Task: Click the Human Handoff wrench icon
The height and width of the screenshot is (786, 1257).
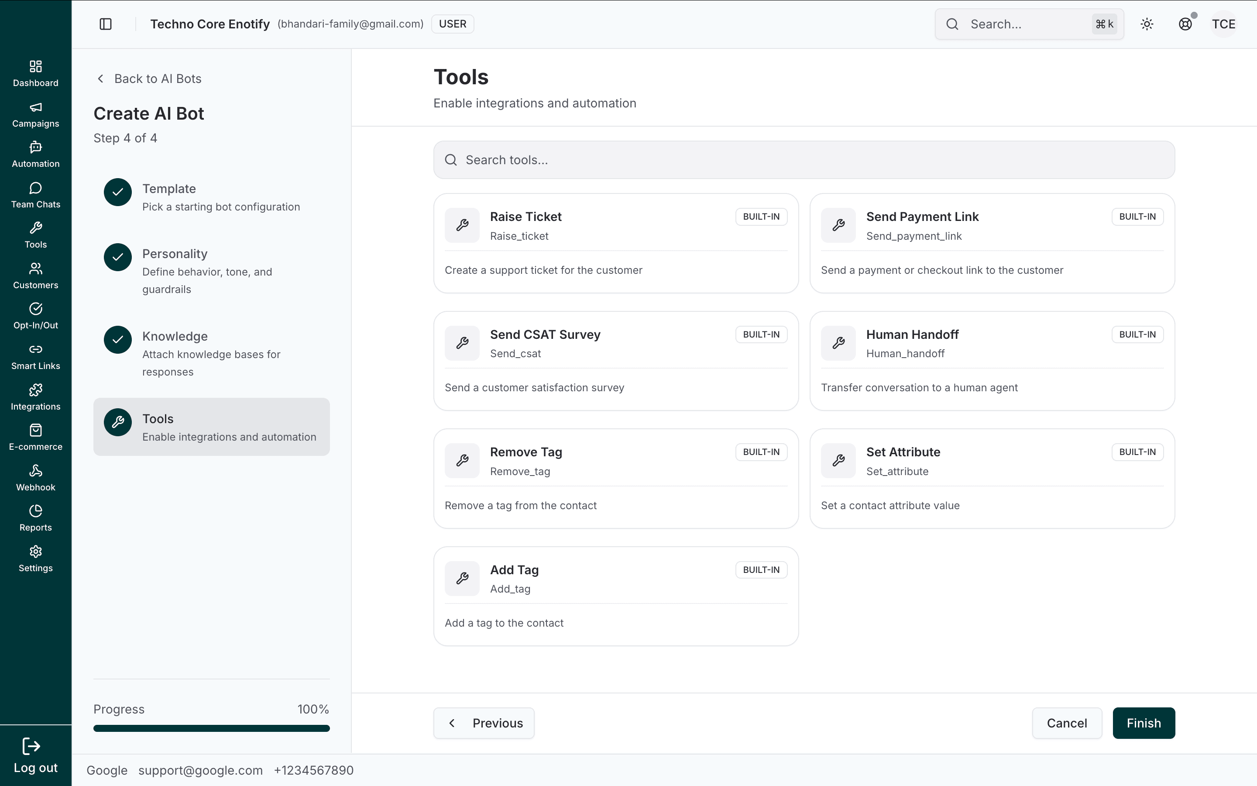Action: [838, 343]
